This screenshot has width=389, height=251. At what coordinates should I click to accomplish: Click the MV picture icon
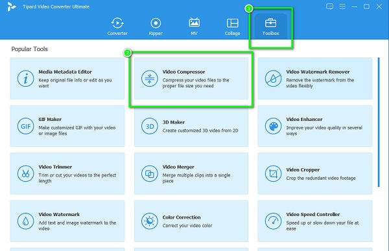[194, 23]
